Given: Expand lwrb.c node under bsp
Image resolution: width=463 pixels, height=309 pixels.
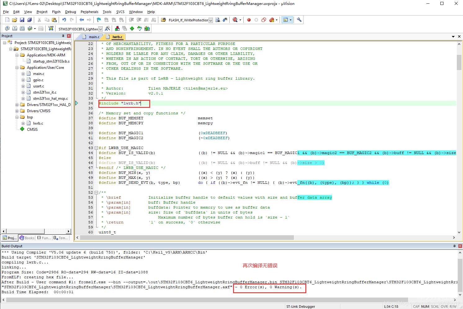Looking at the screenshot, I should pyautogui.click(x=23, y=123).
